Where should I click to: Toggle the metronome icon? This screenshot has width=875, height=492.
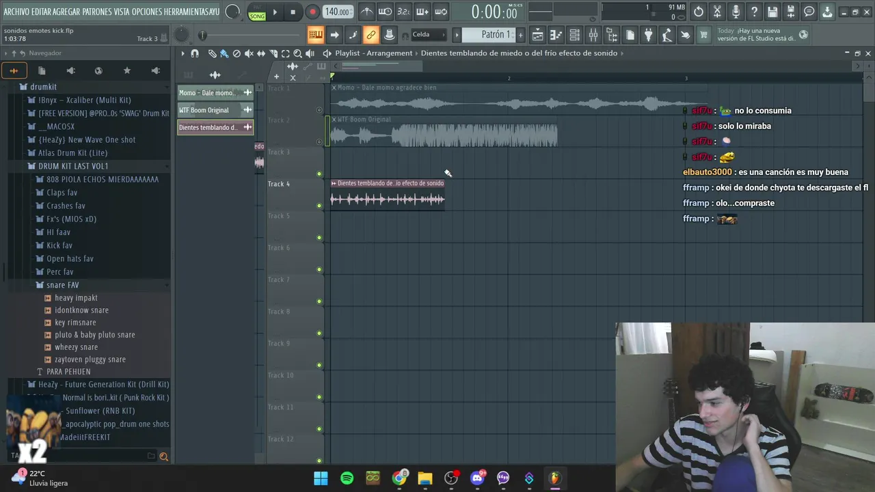367,12
